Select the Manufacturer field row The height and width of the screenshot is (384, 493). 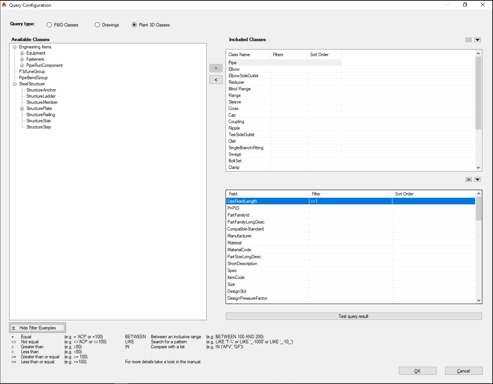point(351,236)
